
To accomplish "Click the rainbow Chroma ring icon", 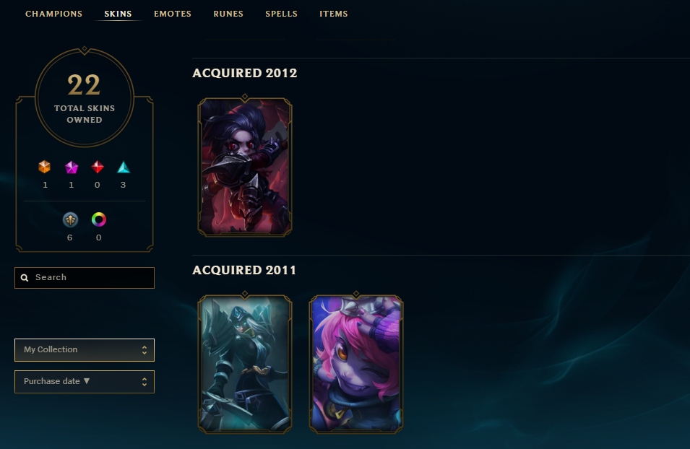I will tap(98, 219).
